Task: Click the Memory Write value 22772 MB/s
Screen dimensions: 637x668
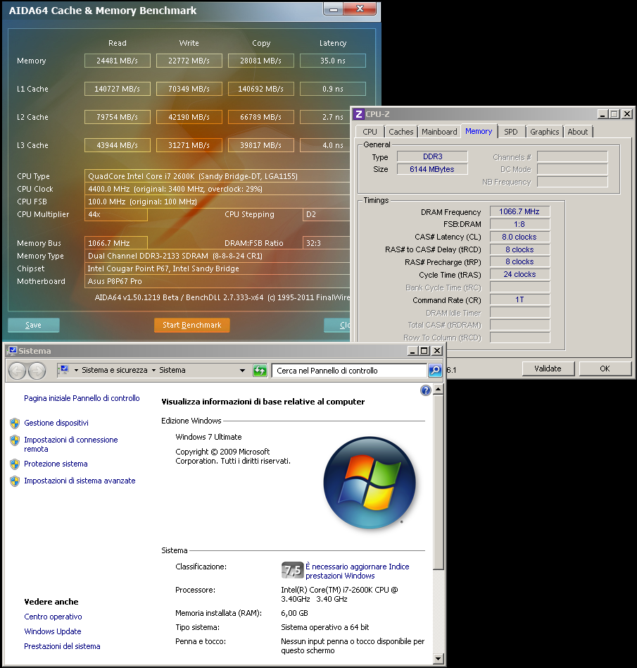Action: coord(189,61)
